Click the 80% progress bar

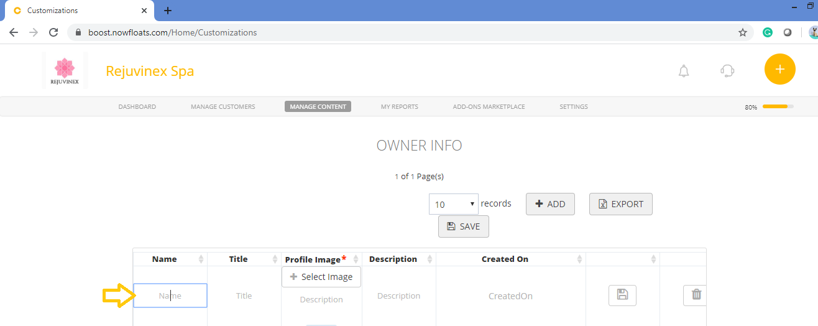(778, 106)
